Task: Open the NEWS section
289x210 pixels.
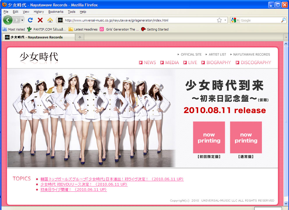Action: pos(147,63)
